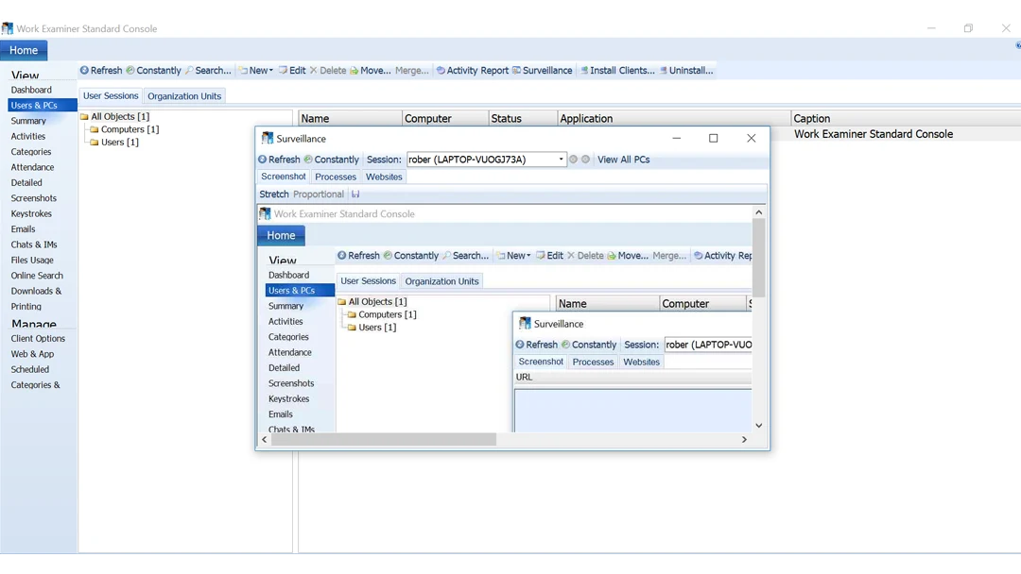Screen dimensions: 1021x574
Task: Click the save screenshot disk icon
Action: click(355, 194)
